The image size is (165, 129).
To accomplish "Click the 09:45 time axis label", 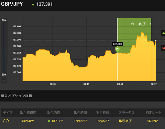I will tap(53, 84).
